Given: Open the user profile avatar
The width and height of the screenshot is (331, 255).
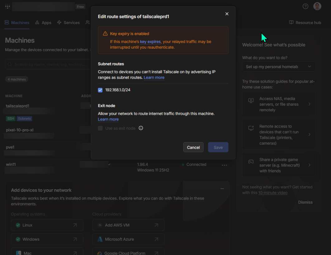Looking at the screenshot, I should click(x=317, y=6).
